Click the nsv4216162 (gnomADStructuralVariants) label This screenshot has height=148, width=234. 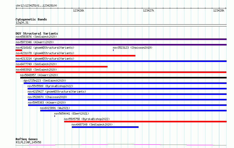[45, 48]
